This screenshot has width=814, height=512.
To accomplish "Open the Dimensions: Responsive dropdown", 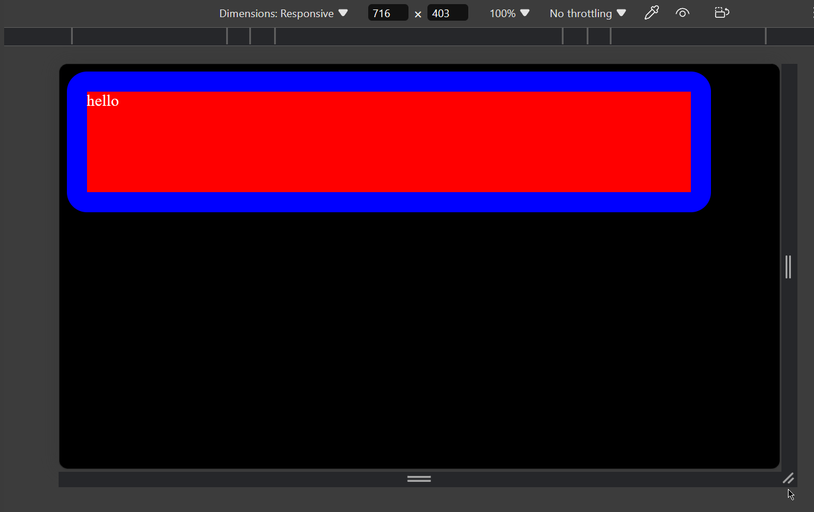I will point(283,13).
